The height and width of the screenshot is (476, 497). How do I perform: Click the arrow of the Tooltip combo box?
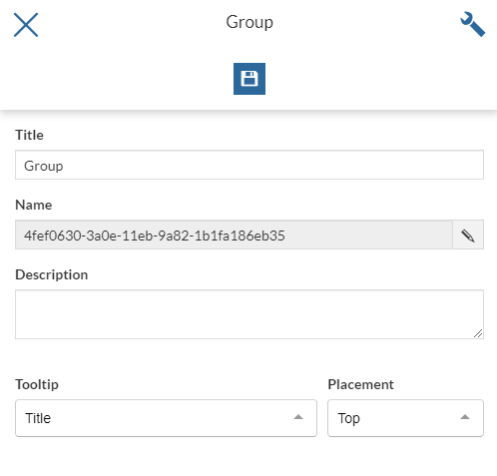coord(298,417)
